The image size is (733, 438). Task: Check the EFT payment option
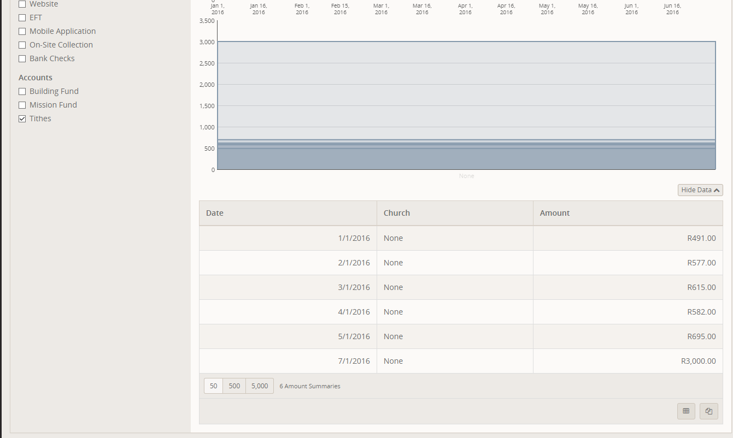coord(22,17)
